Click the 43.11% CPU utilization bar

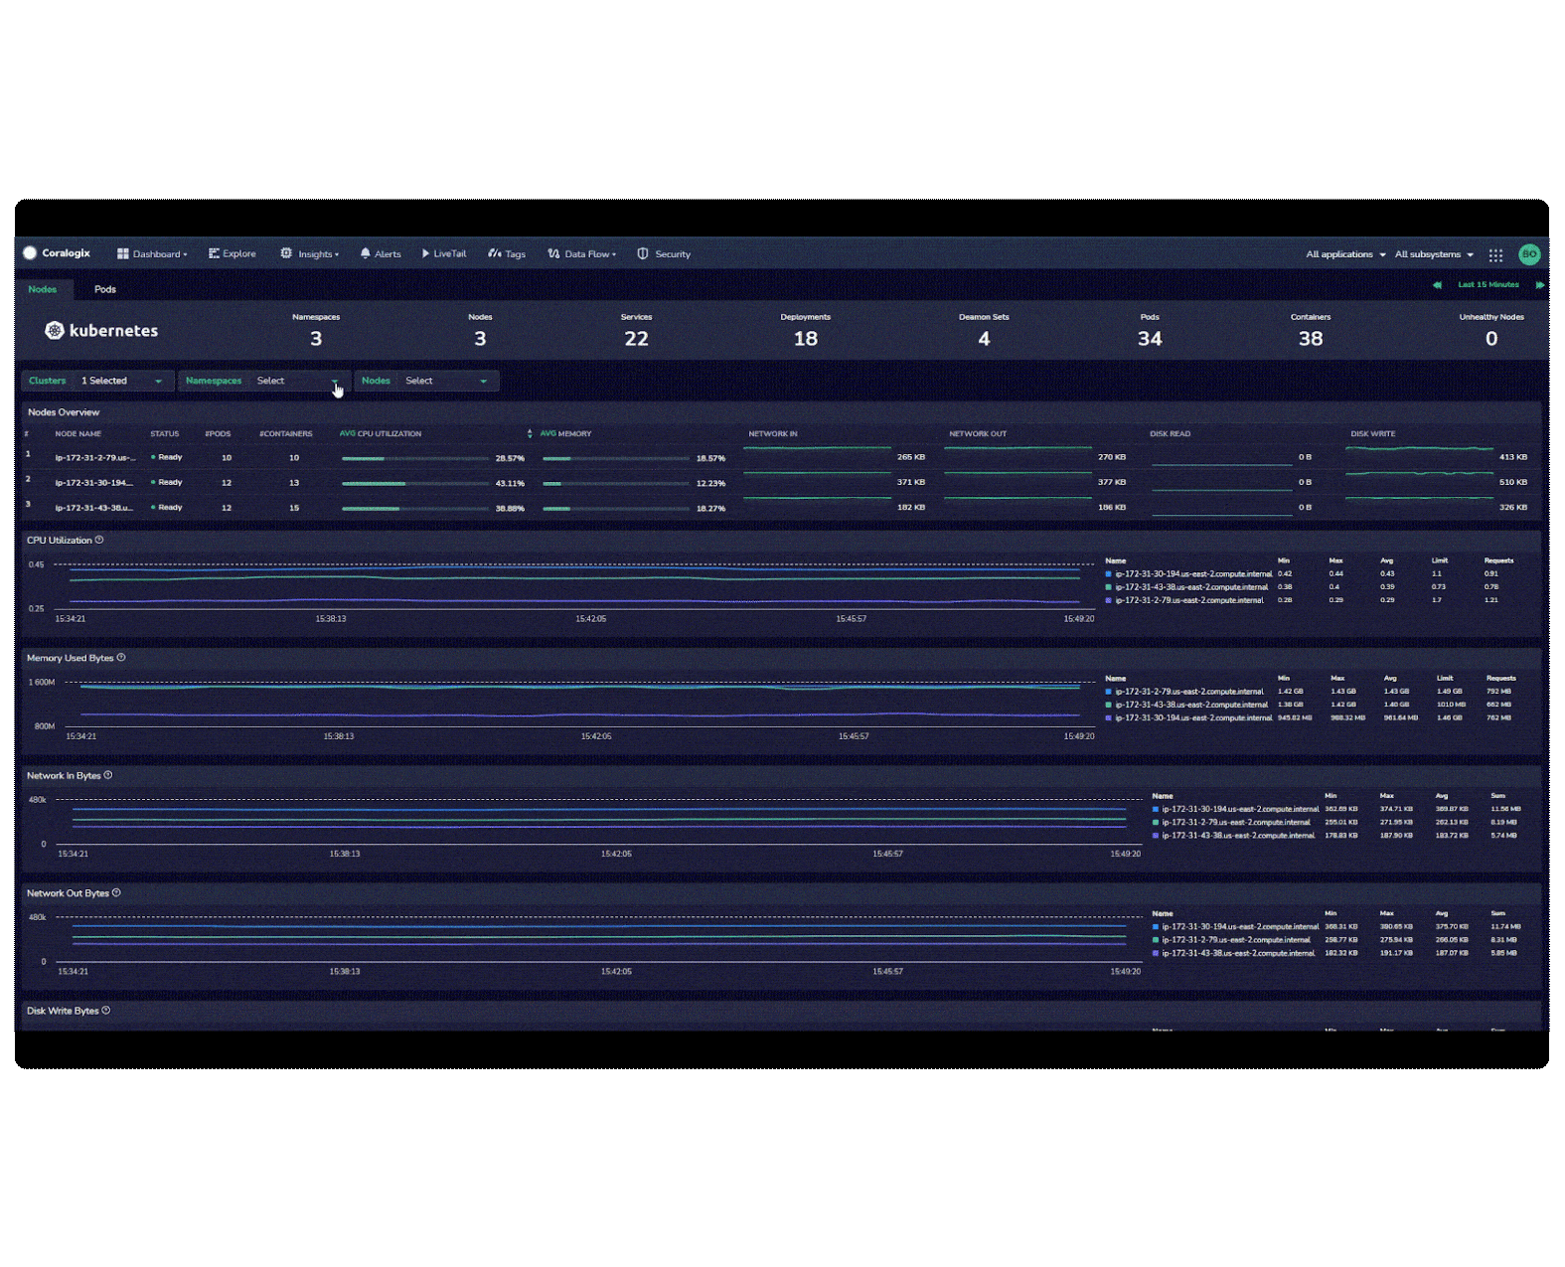[x=415, y=483]
